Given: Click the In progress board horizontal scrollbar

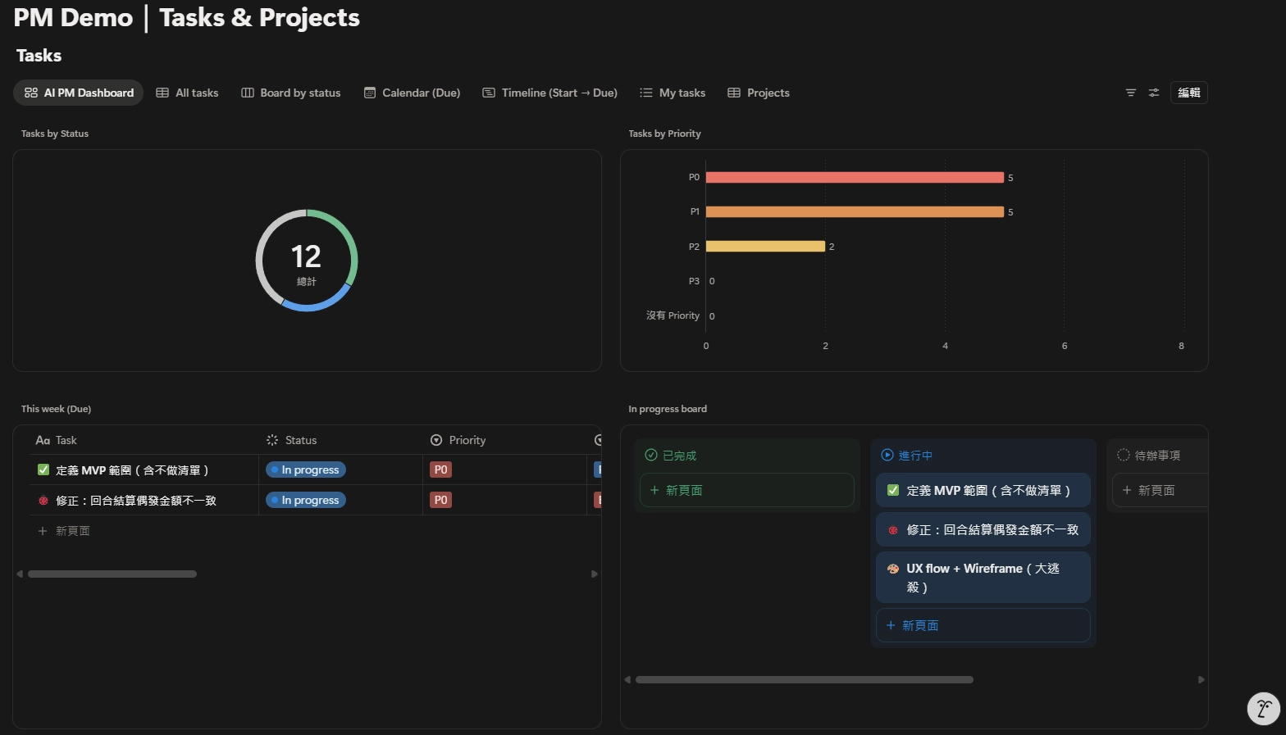Looking at the screenshot, I should tap(804, 679).
